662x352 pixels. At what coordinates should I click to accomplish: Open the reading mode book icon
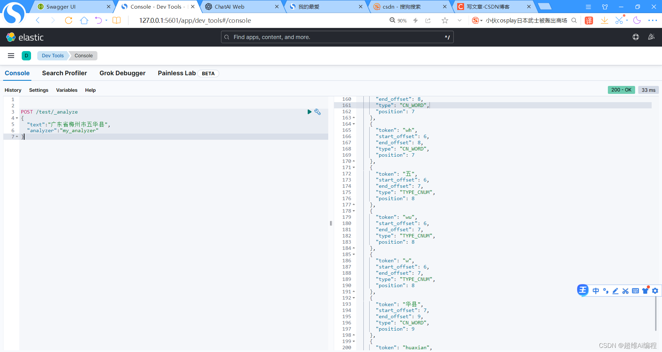tap(117, 20)
